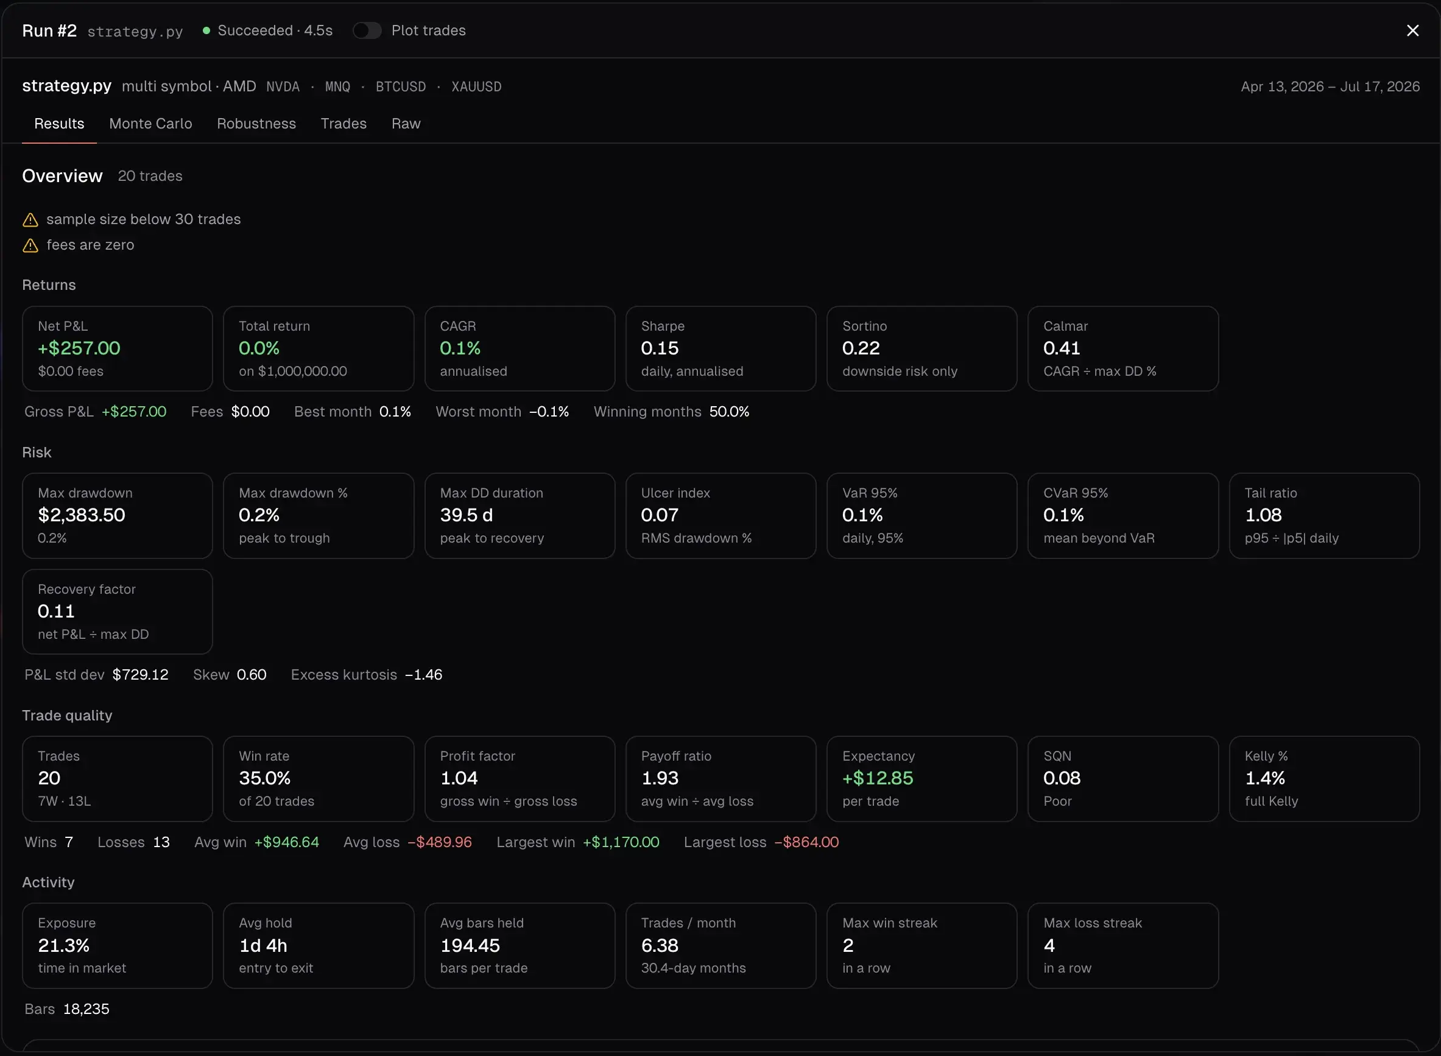1441x1056 pixels.
Task: Click the Exposure 21.3% card
Action: [118, 946]
